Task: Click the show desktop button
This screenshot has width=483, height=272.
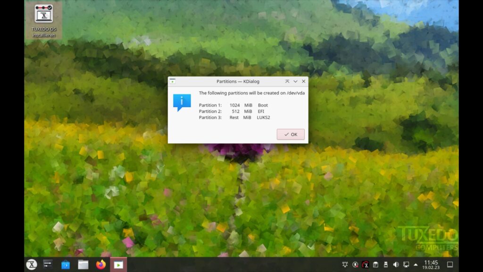Action: click(450, 264)
